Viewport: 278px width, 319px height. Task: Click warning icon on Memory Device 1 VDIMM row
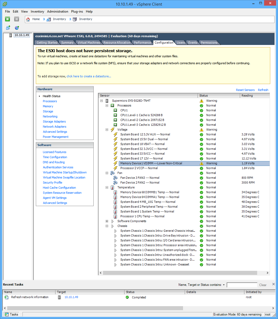[201, 164]
